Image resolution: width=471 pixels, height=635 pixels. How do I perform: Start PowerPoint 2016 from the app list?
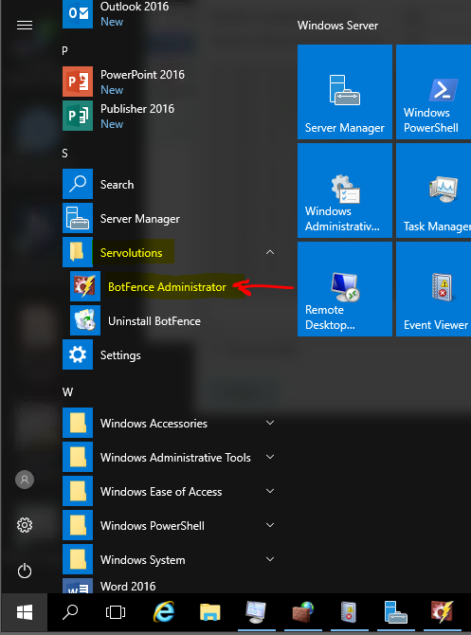pos(170,82)
